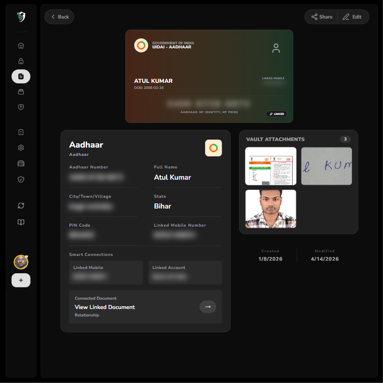Open the Linked Mobile smart connection
This screenshot has width=383, height=383.
[106, 273]
